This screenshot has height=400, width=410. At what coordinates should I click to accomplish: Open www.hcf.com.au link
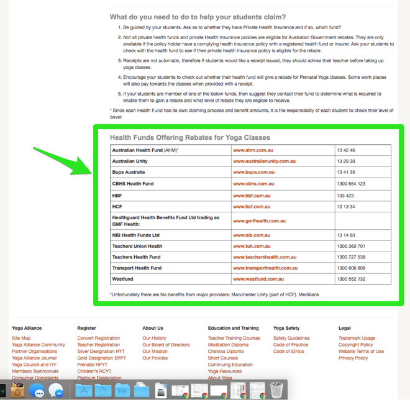252,207
